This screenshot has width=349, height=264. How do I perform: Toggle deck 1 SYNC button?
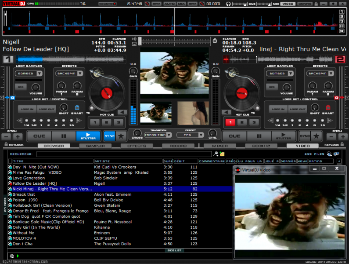(x=109, y=136)
